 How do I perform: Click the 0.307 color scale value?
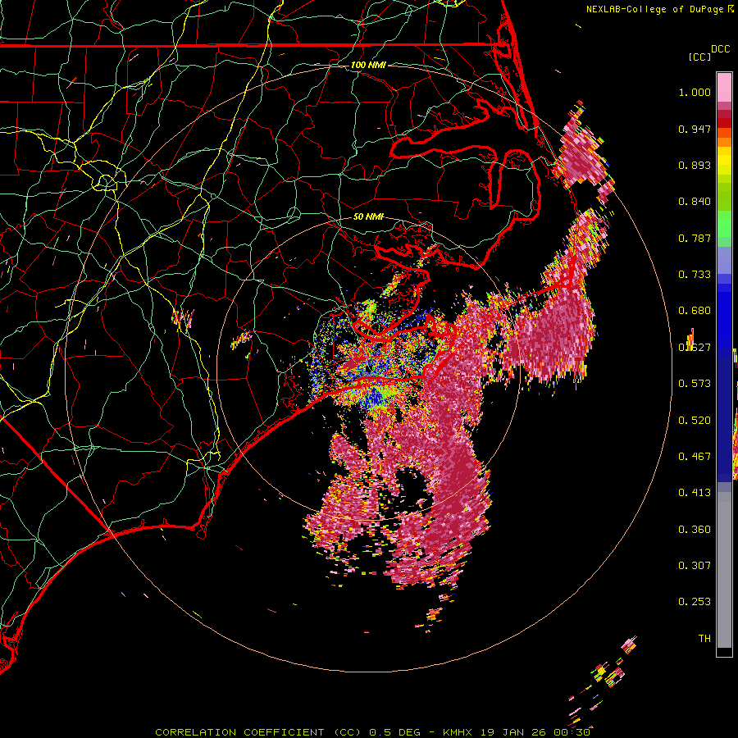[x=695, y=566]
